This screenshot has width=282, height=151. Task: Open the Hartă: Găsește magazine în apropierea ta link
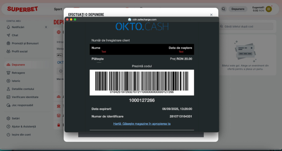(142, 124)
